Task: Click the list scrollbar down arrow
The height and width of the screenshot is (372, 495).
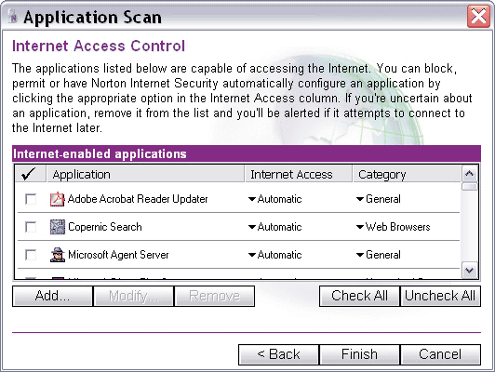Action: (470, 271)
